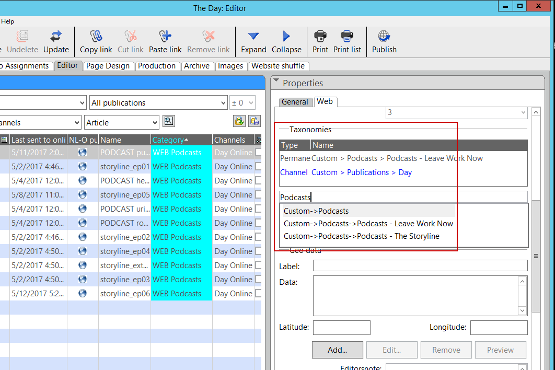
Task: Click the Copy link icon
Action: pyautogui.click(x=96, y=36)
